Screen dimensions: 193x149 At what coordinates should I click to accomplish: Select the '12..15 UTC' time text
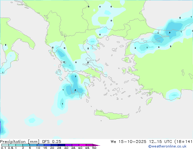pos(160,142)
